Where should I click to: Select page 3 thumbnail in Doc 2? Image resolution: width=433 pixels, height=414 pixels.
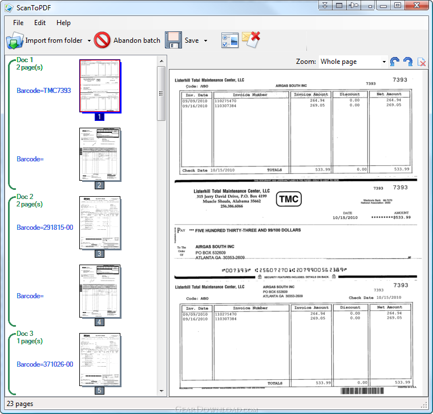click(x=99, y=223)
